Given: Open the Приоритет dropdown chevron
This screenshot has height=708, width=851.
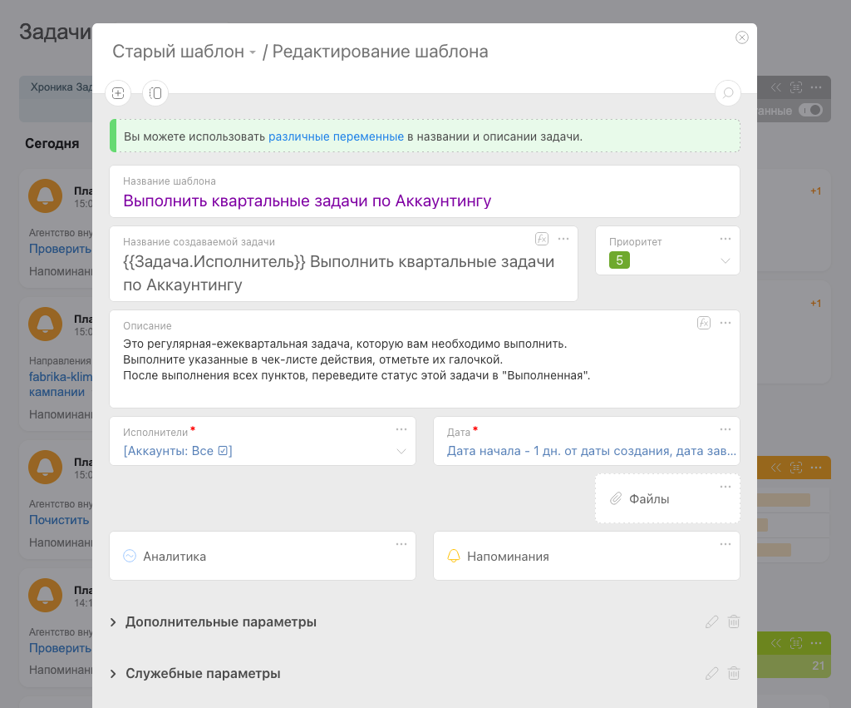Looking at the screenshot, I should pos(725,260).
